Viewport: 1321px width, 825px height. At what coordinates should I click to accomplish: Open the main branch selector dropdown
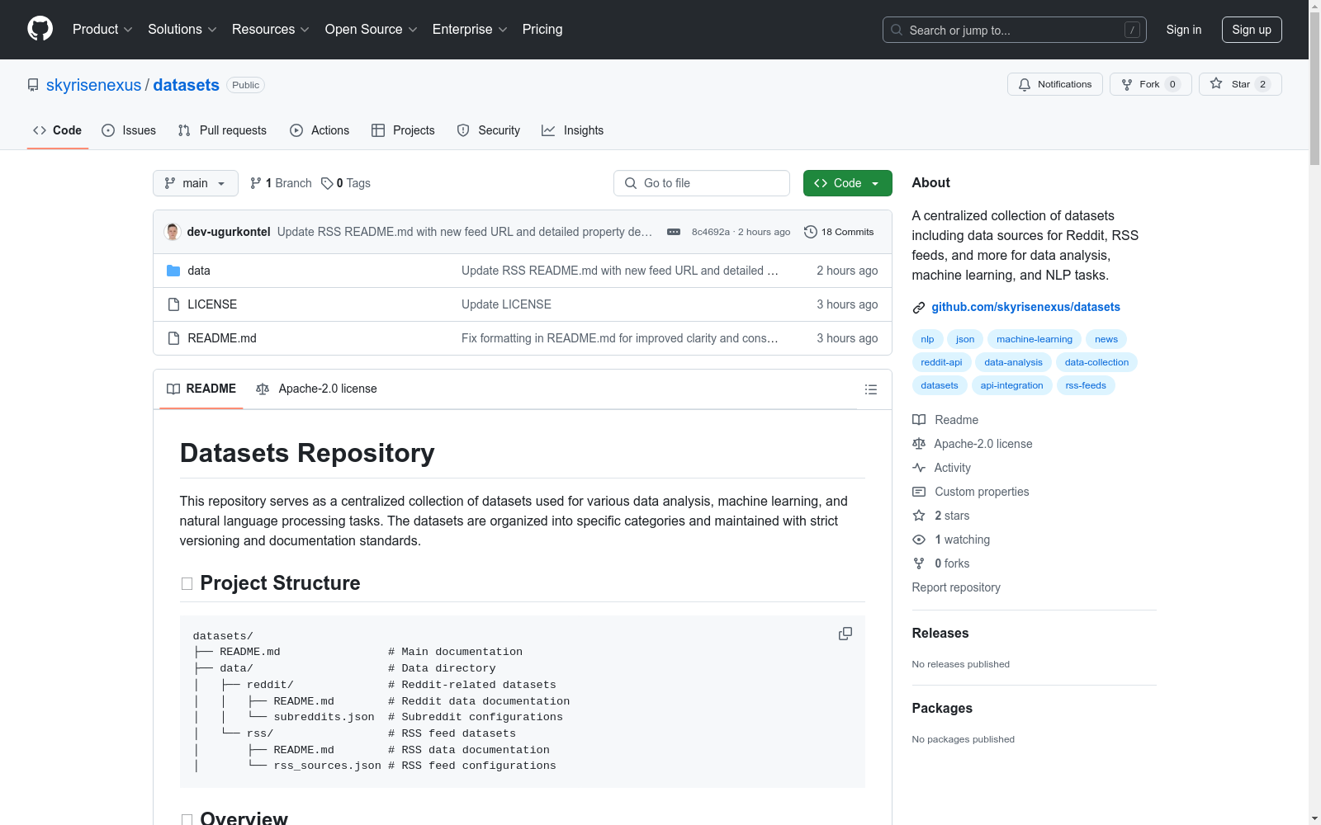pyautogui.click(x=196, y=183)
